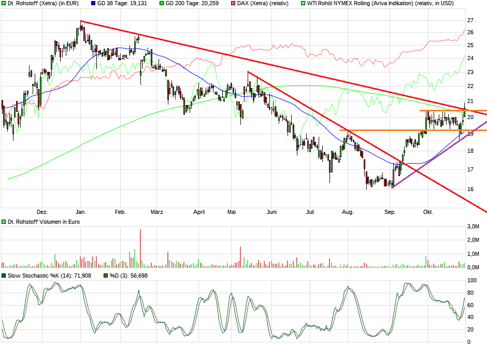Click the price axis value 27

click(x=470, y=21)
